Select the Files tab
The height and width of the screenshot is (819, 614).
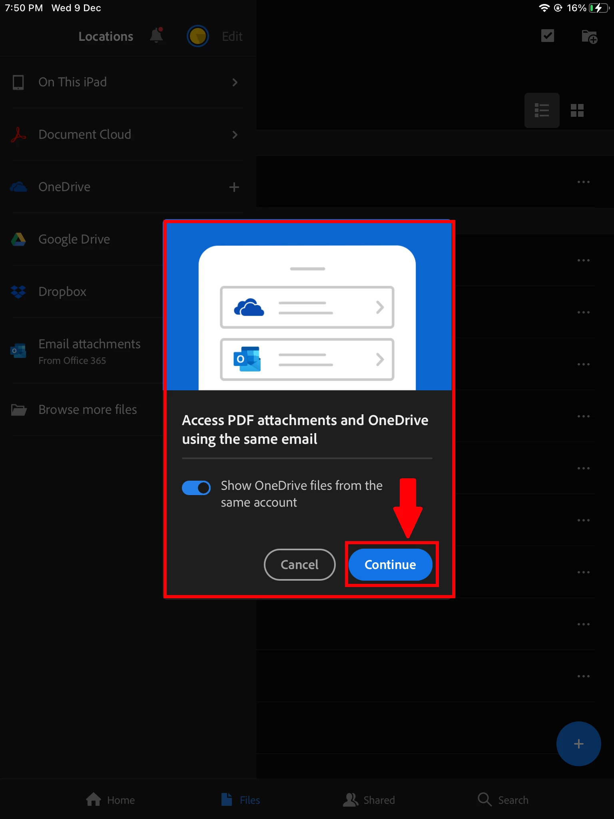[x=241, y=800]
